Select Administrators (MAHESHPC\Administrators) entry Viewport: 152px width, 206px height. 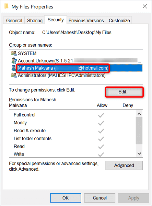76,75
